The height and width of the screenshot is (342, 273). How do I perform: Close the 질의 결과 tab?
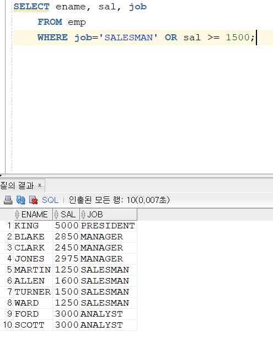(x=40, y=185)
